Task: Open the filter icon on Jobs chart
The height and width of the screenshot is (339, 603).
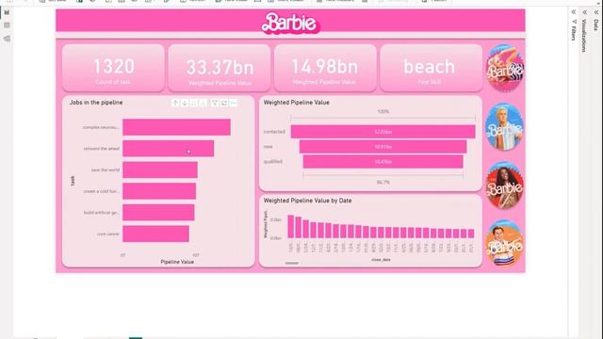Action: pyautogui.click(x=215, y=103)
